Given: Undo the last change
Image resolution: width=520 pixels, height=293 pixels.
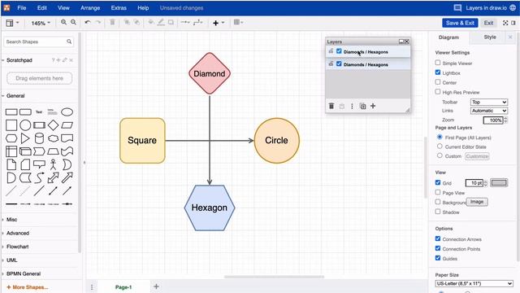Looking at the screenshot, I should pyautogui.click(x=88, y=22).
